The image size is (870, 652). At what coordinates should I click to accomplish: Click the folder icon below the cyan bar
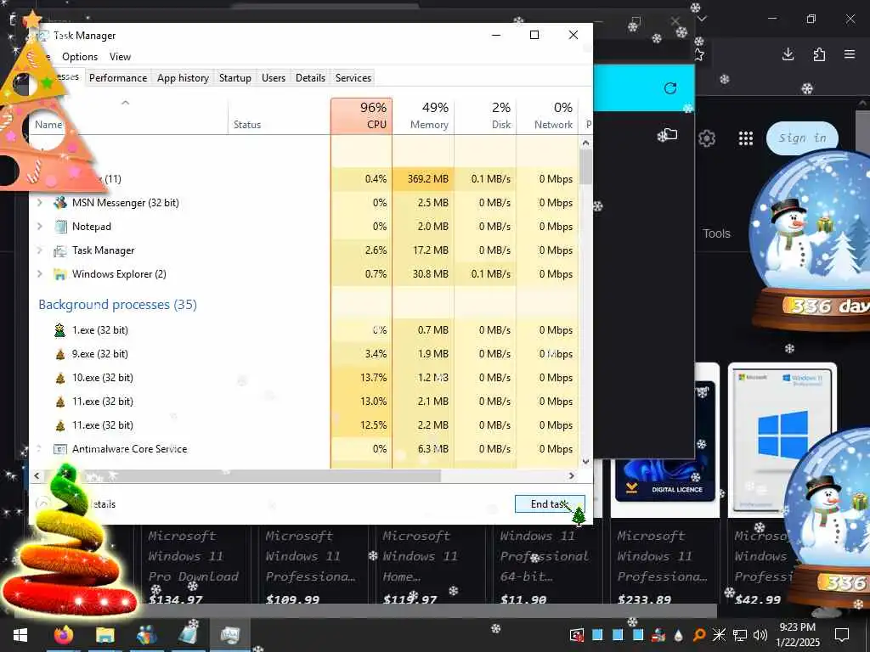click(670, 133)
